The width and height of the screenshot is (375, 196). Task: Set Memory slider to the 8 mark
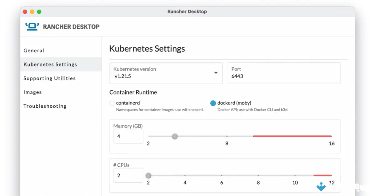pyautogui.click(x=227, y=136)
